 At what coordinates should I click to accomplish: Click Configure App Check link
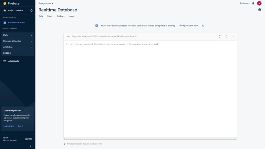[188, 26]
